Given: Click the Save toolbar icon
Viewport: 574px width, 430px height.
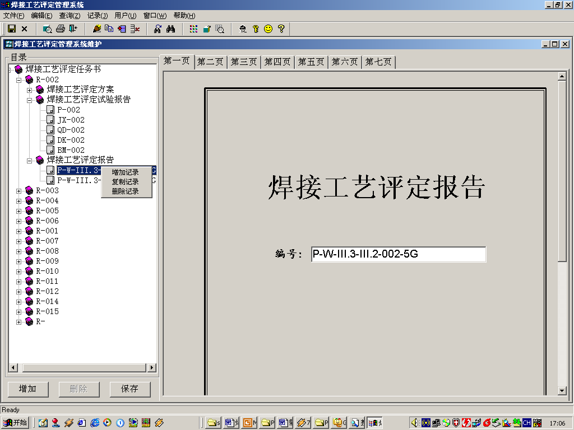Looking at the screenshot, I should pos(12,29).
